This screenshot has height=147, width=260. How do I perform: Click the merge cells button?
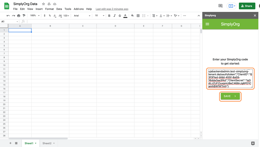pyautogui.click(x=144, y=15)
